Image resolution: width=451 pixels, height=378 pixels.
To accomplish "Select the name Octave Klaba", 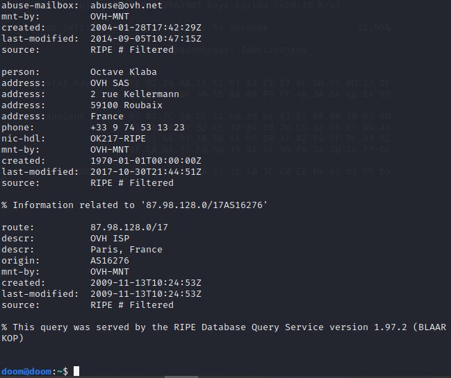I will 124,71.
